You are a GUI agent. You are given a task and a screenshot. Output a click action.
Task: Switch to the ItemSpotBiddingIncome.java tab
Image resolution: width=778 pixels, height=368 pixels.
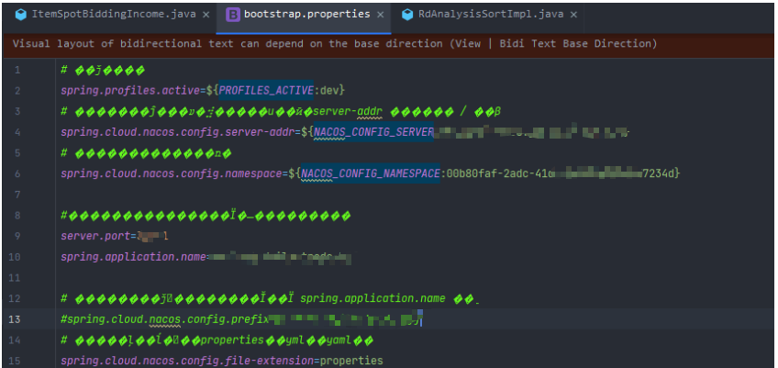point(113,15)
